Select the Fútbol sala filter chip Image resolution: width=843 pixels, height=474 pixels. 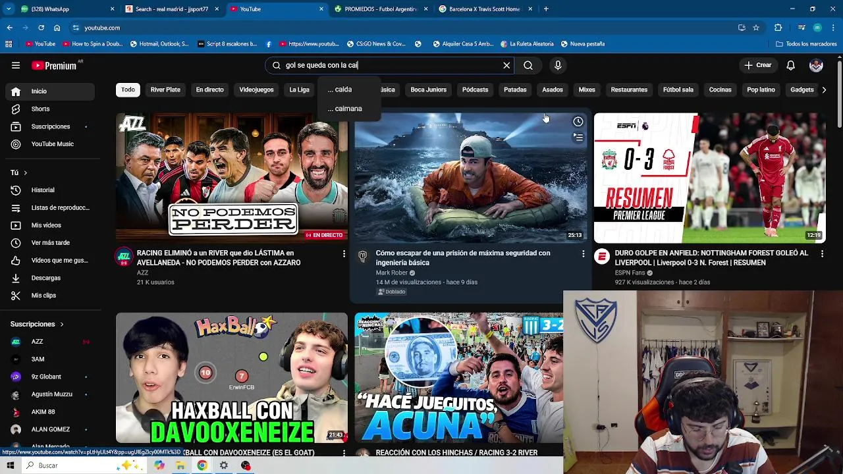[678, 90]
